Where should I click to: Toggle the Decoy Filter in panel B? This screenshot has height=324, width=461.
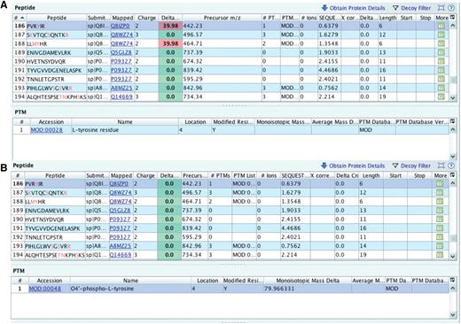click(x=411, y=166)
